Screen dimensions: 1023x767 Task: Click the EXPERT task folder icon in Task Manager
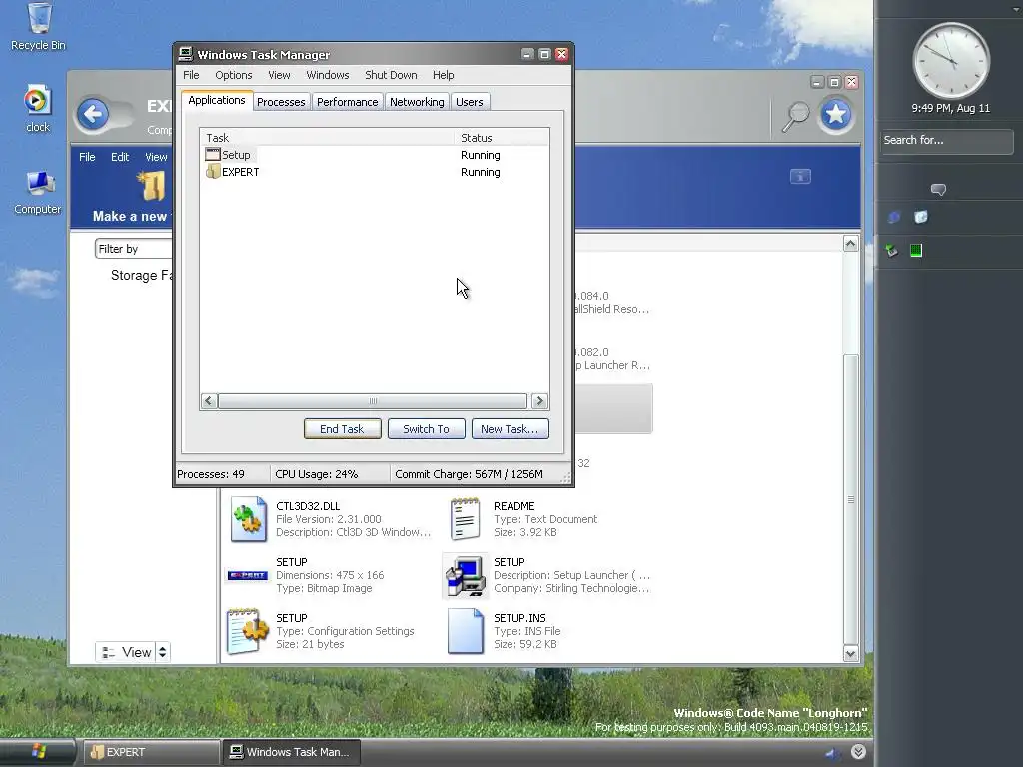[213, 172]
